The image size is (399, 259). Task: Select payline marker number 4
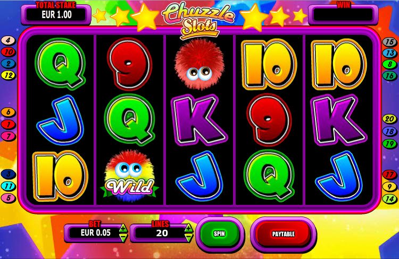tap(9, 40)
